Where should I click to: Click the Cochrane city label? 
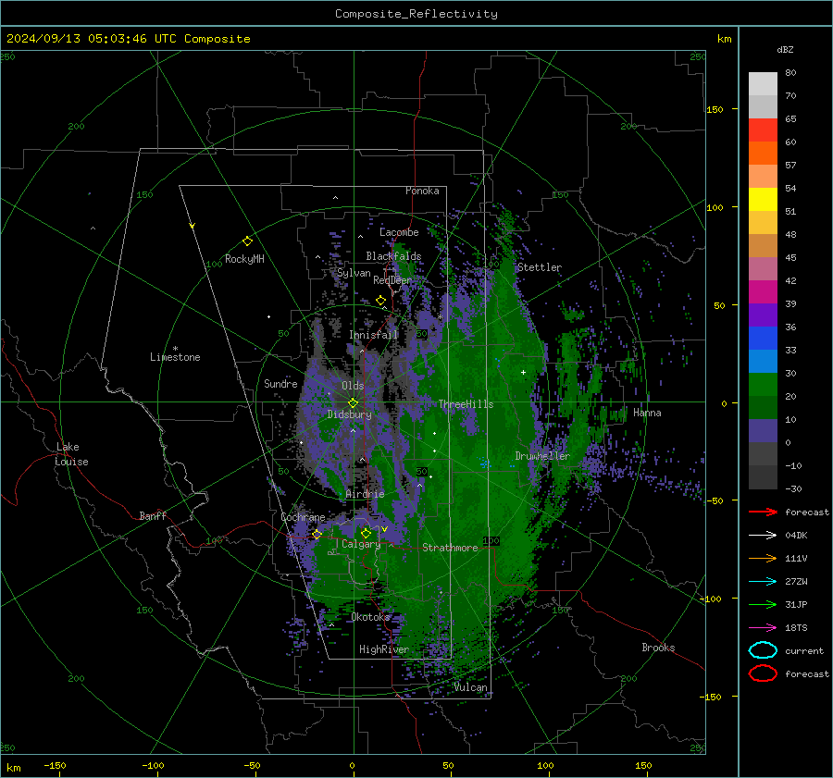click(303, 517)
